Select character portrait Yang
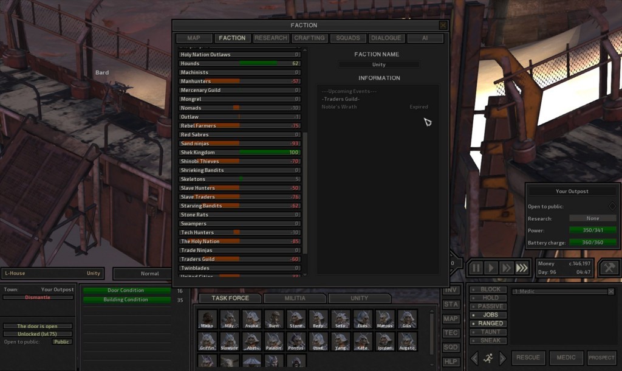The height and width of the screenshot is (371, 622). click(340, 342)
